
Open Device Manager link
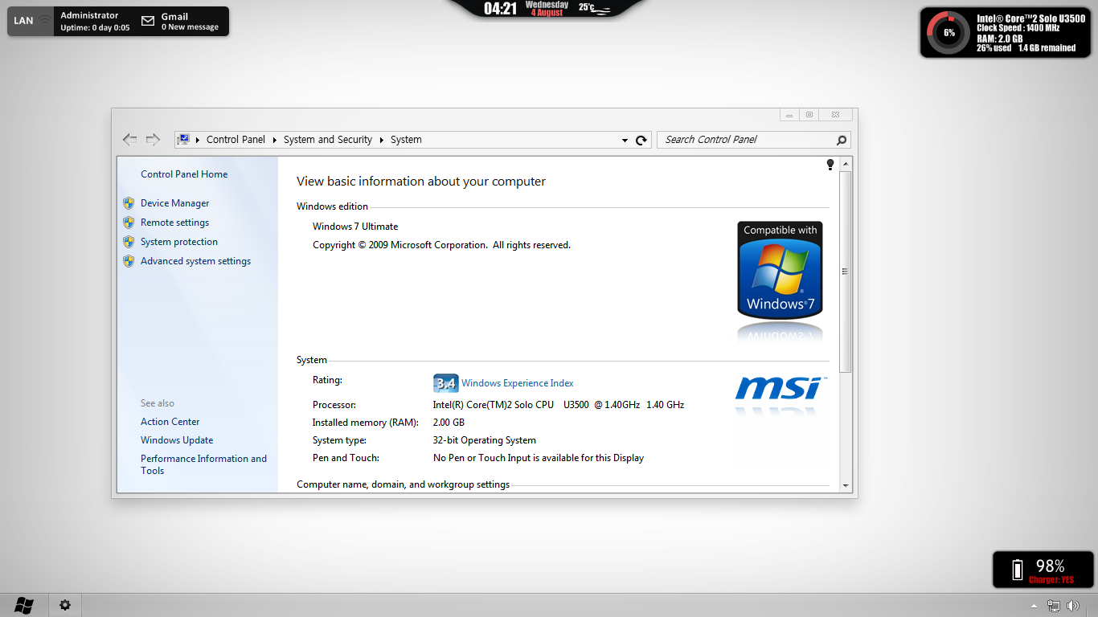tap(174, 203)
